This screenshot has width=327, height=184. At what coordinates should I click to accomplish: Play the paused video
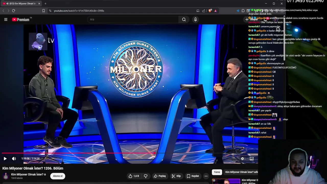coord(5,159)
